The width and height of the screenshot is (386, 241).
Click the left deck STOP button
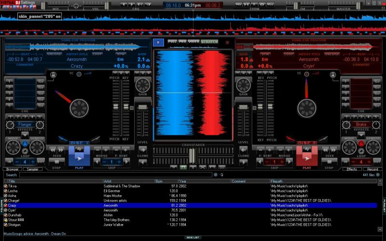[56, 161]
